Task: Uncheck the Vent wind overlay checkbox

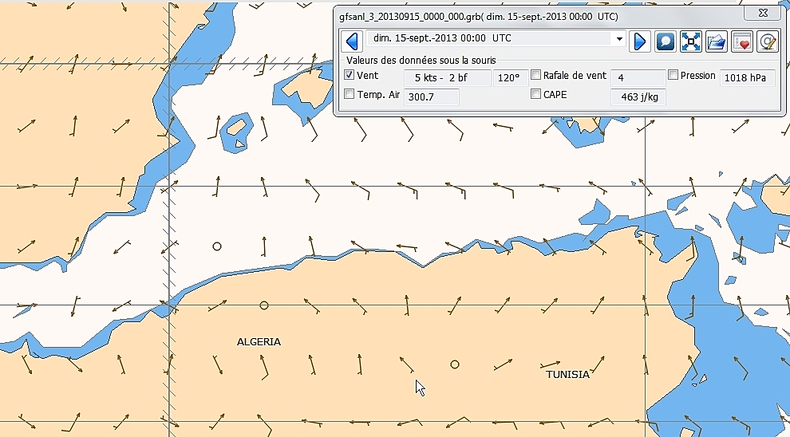Action: pos(349,75)
